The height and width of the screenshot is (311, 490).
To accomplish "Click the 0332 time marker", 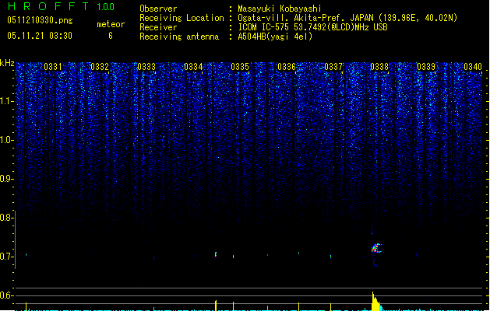I will click(x=100, y=67).
